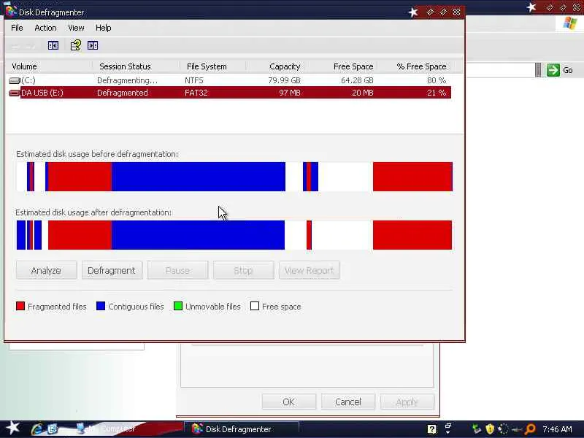
Task: Click the 7:46 AM taskbar clock
Action: tap(557, 429)
